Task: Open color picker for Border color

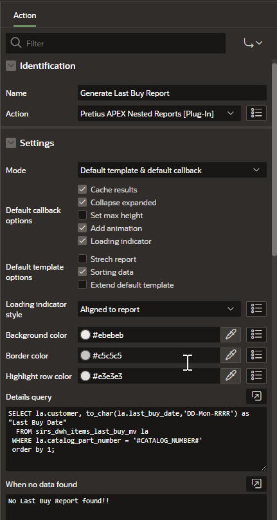Action: pyautogui.click(x=231, y=355)
